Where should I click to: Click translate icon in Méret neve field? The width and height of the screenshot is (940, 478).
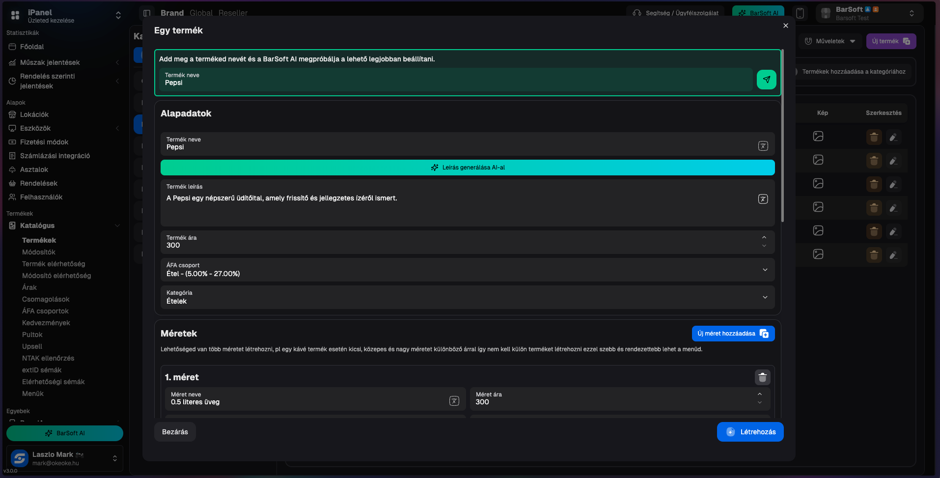pos(454,401)
